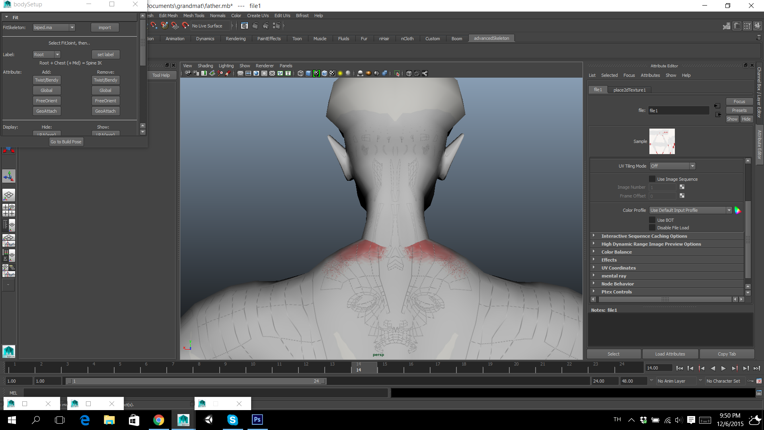This screenshot has width=764, height=430.
Task: Click the go to output connection icon
Action: [718, 115]
